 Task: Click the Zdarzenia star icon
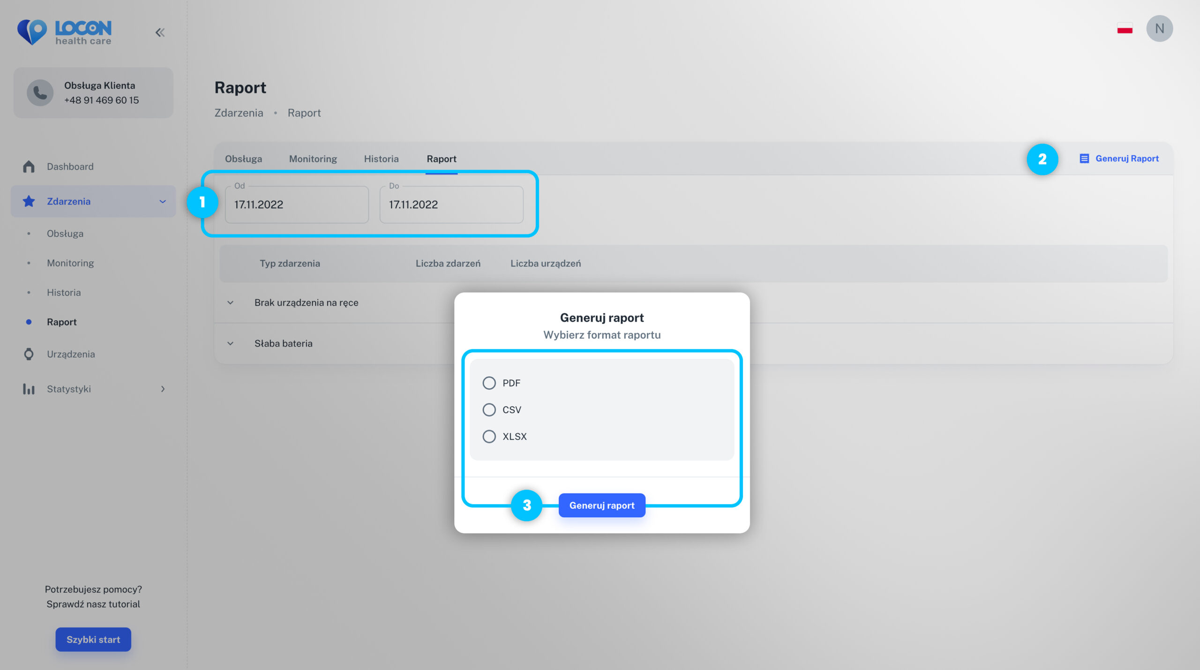29,201
